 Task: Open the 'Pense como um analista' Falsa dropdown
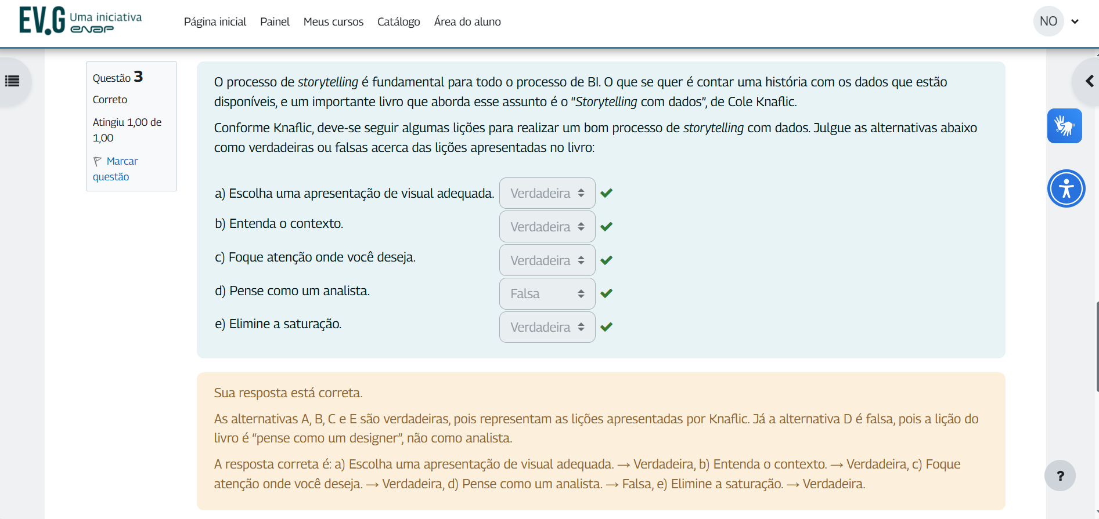pos(546,294)
